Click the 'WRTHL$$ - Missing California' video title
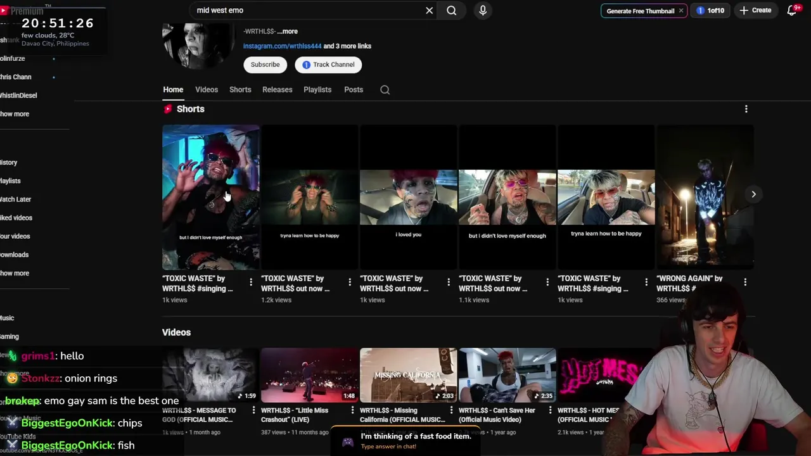The width and height of the screenshot is (811, 456). coord(402,415)
